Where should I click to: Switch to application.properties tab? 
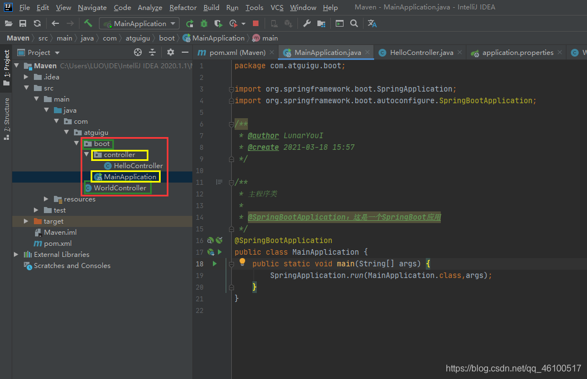pos(516,53)
